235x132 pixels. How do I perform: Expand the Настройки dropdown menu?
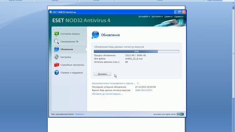pyautogui.click(x=157, y=16)
